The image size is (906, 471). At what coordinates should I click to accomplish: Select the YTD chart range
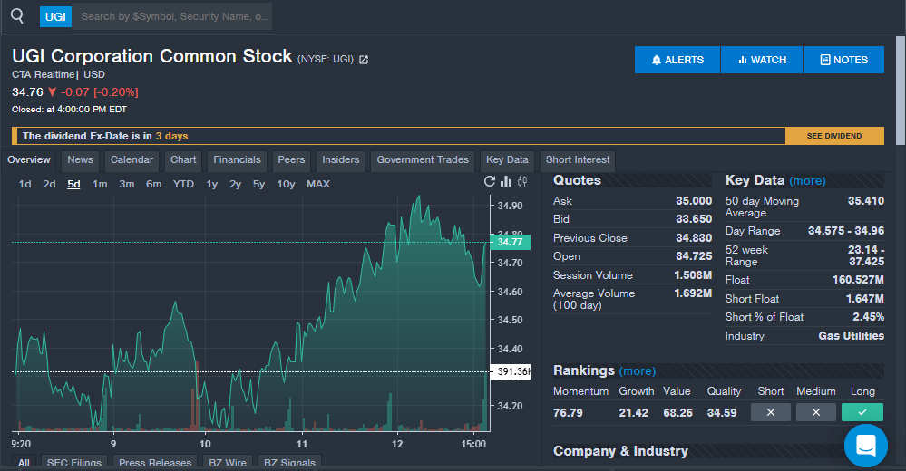tap(183, 184)
